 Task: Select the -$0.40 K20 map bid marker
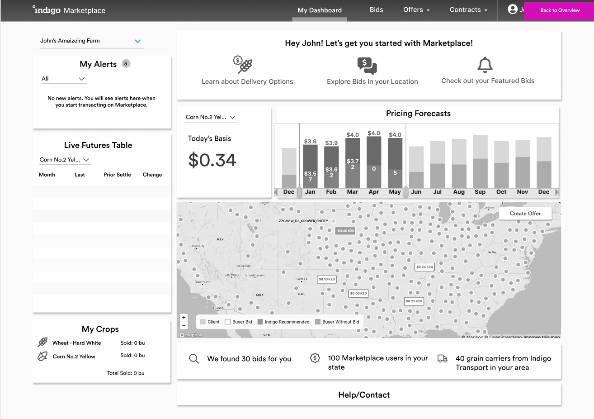tap(345, 231)
